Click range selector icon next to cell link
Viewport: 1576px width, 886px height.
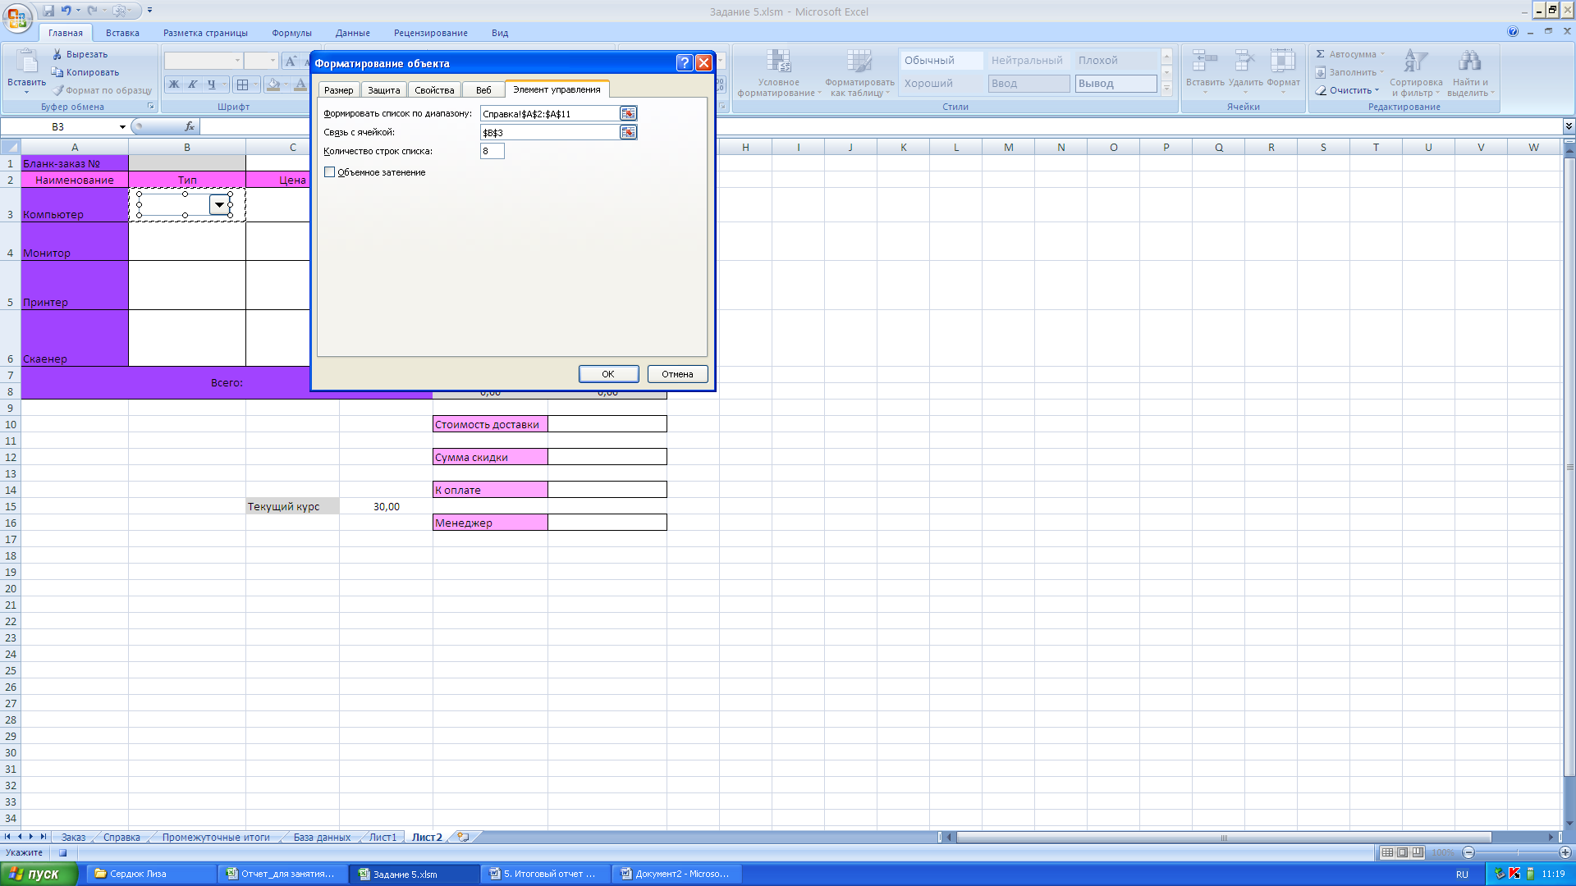628,132
